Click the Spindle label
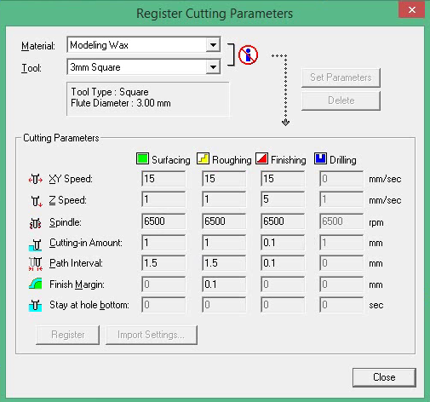430x402 pixels. click(66, 222)
